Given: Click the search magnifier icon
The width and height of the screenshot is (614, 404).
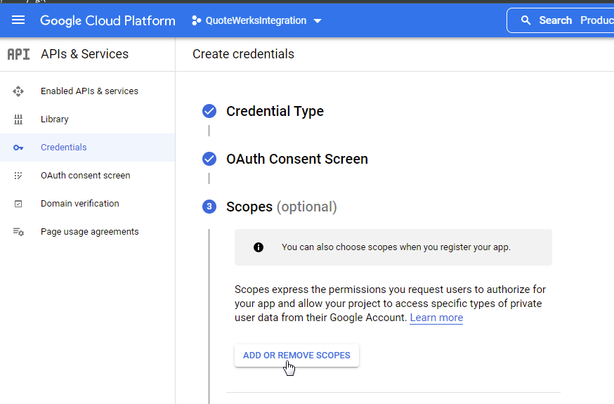Looking at the screenshot, I should (x=525, y=20).
